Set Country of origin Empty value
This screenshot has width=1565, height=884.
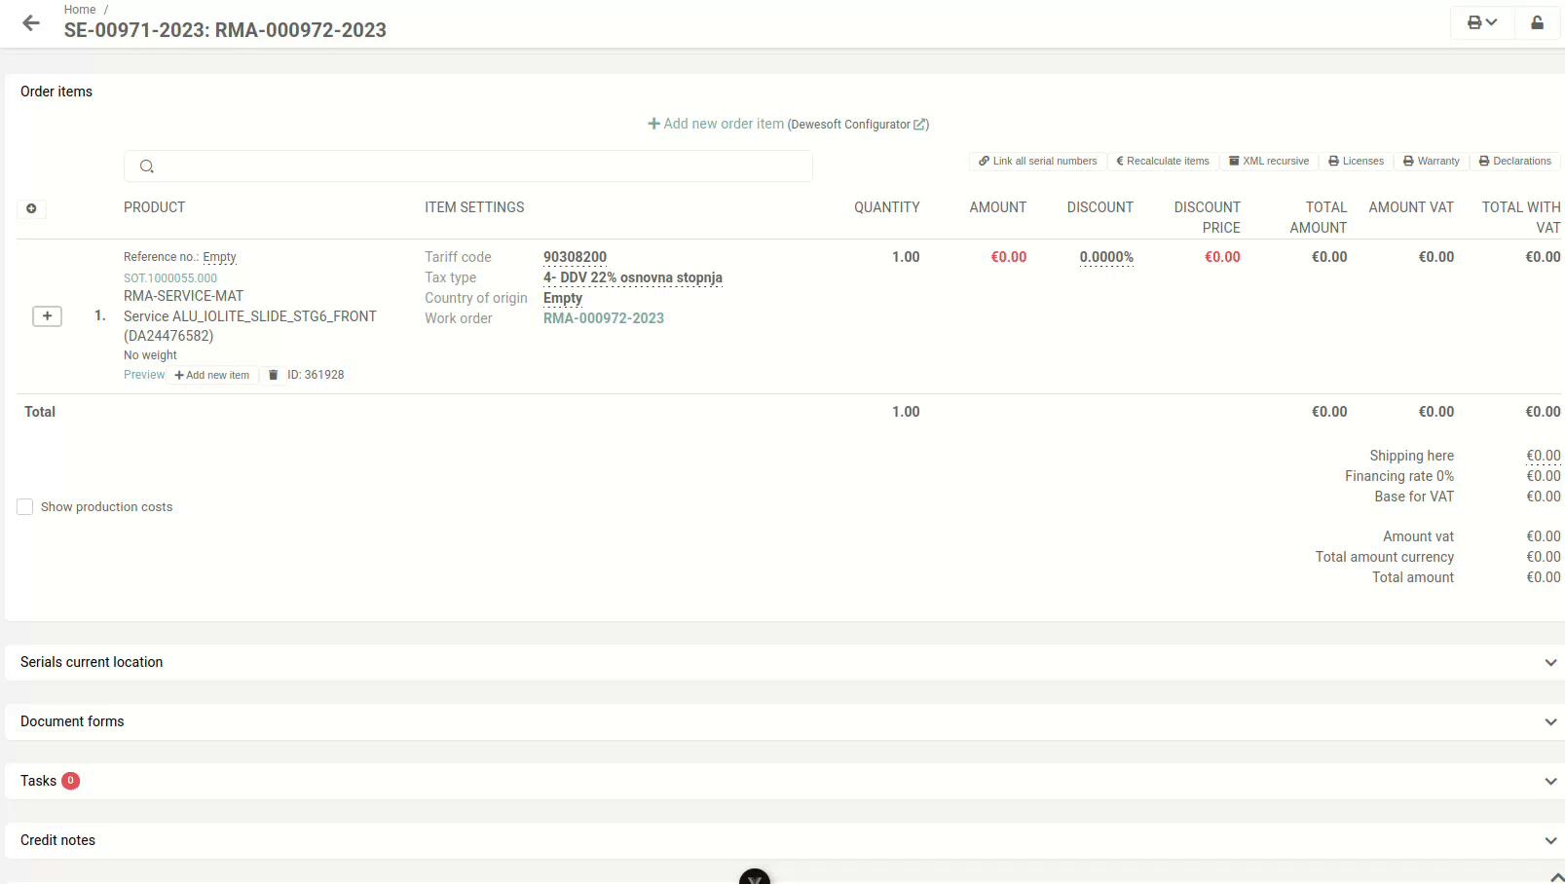[x=563, y=298]
